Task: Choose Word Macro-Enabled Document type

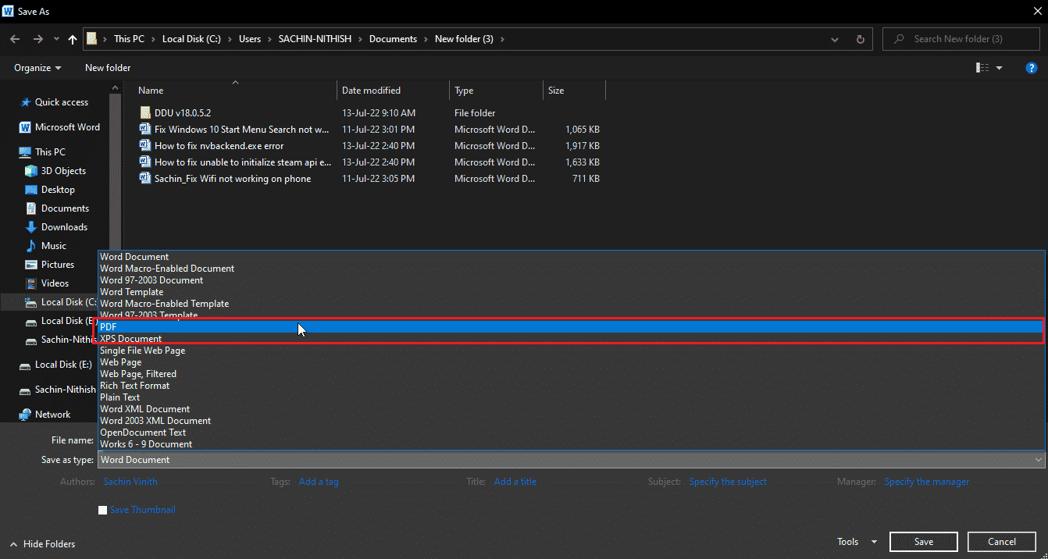Action: pos(571,269)
